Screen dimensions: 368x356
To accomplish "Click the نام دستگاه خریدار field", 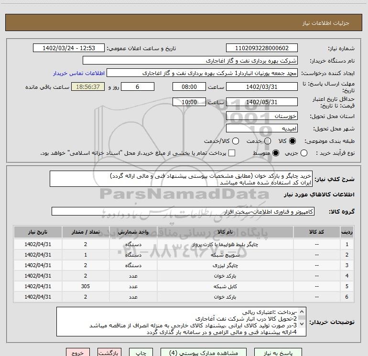I will click(190, 61).
